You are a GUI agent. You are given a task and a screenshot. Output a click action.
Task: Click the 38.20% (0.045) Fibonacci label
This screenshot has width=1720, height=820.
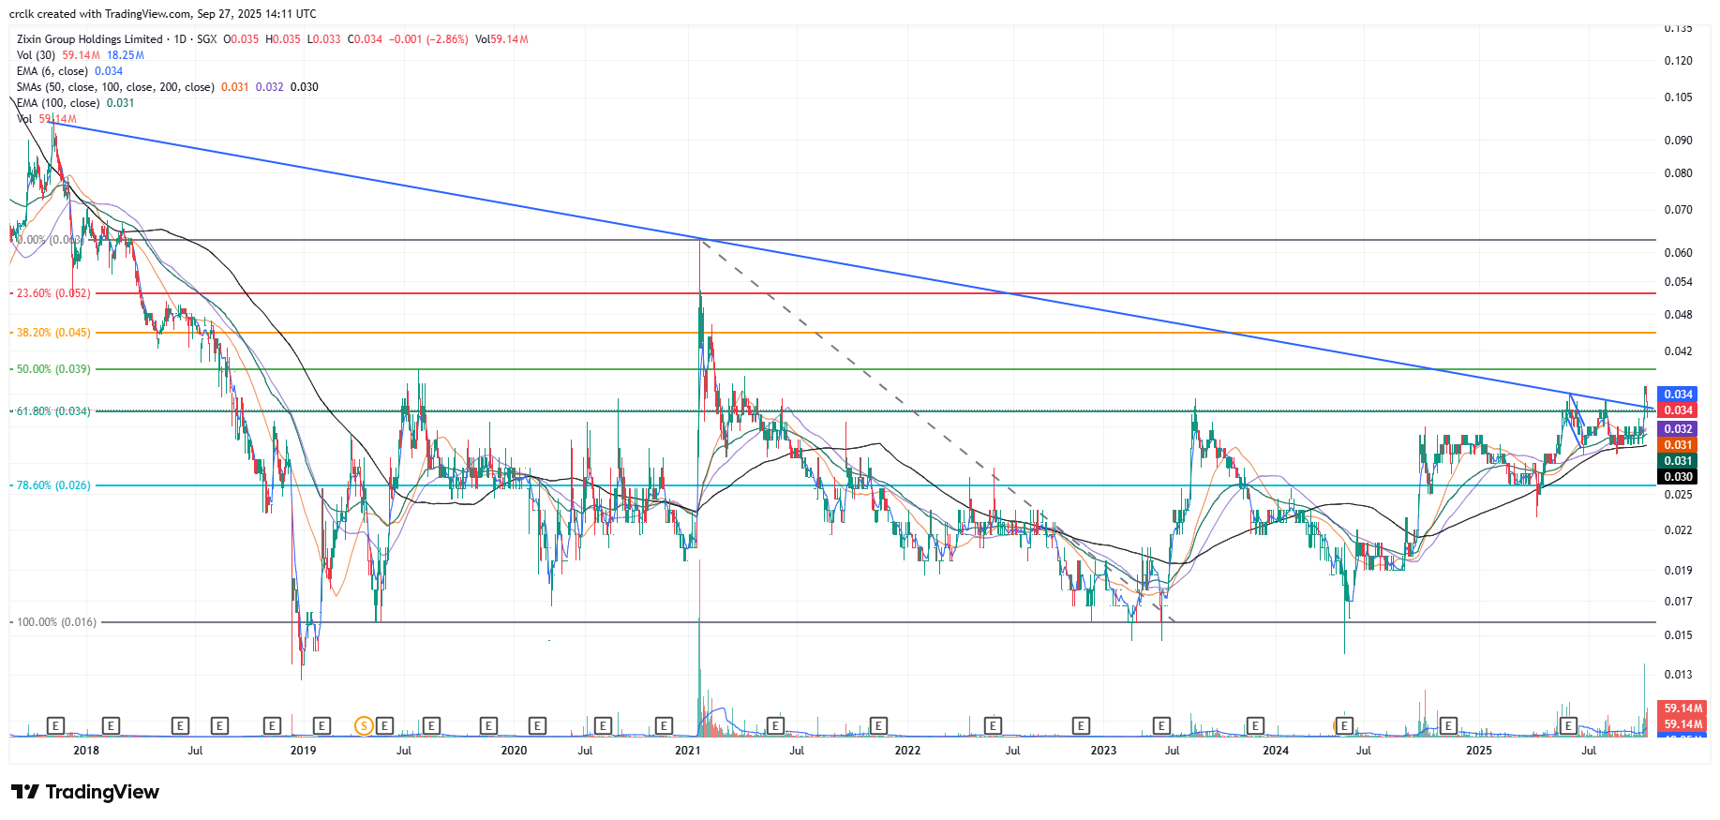[x=53, y=333]
